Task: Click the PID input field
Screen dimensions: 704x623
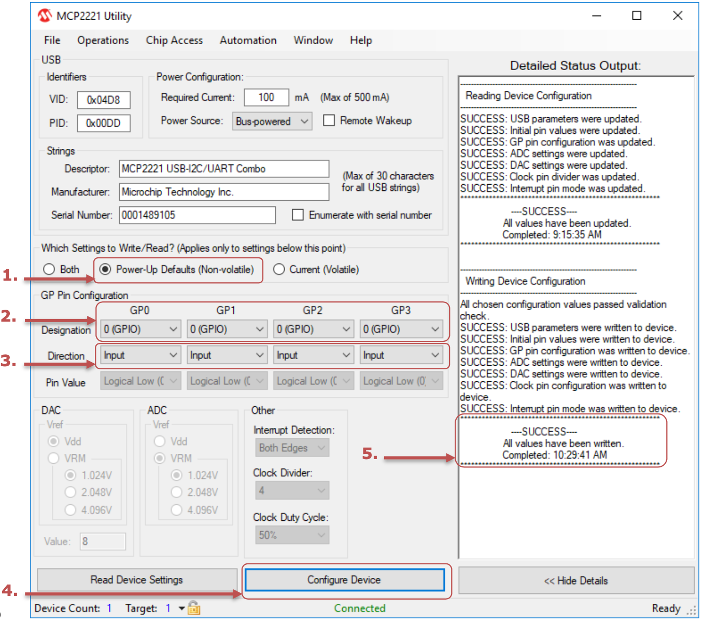Action: point(104,123)
